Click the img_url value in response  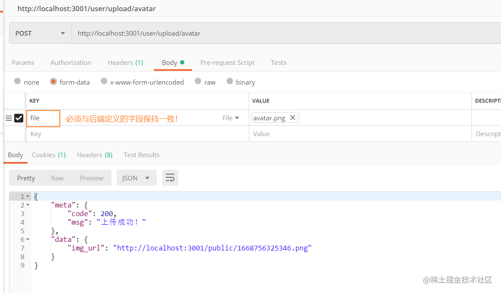pyautogui.click(x=212, y=248)
